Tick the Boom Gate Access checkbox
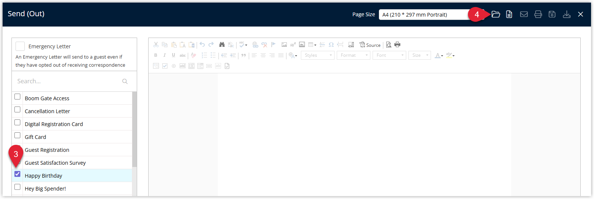 click(17, 97)
